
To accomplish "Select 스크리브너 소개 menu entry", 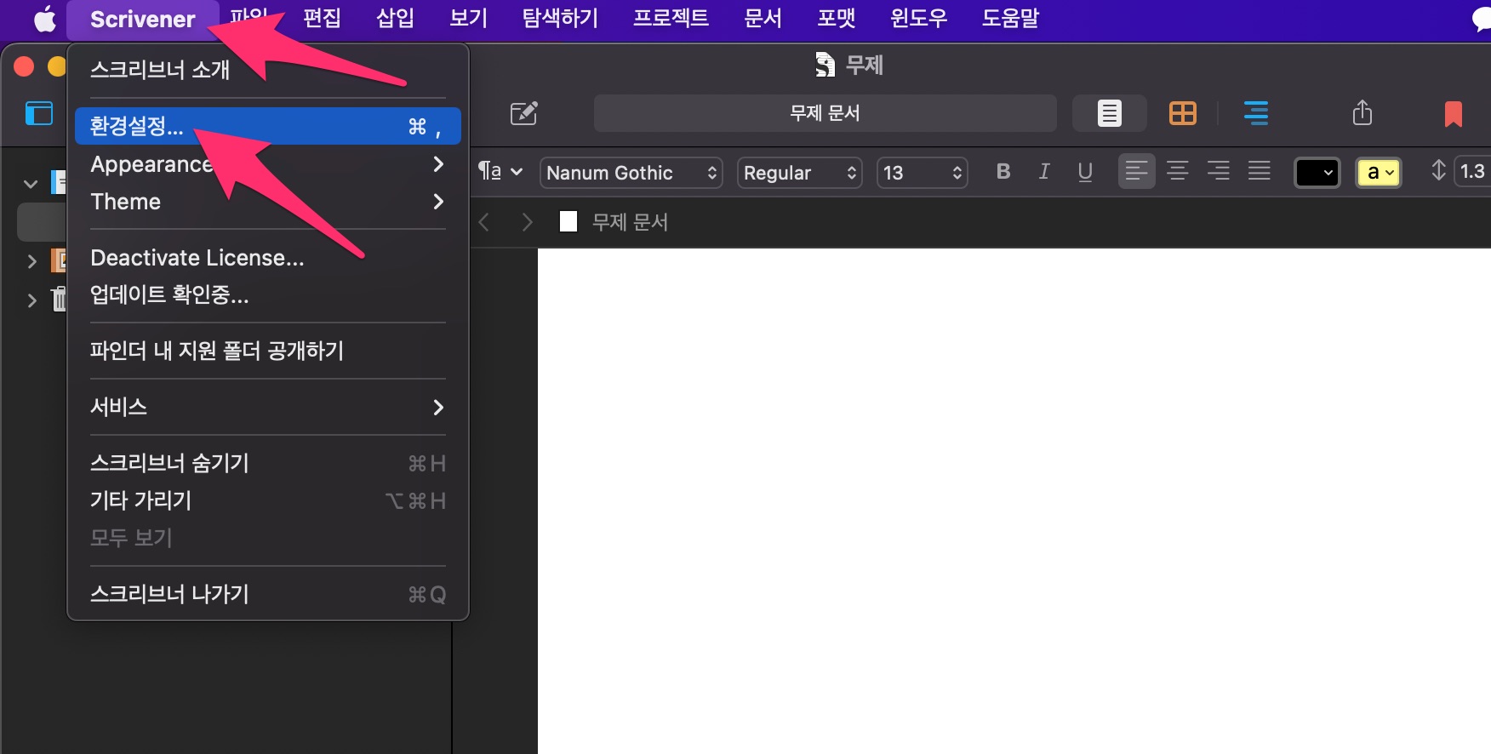I will tap(267, 70).
